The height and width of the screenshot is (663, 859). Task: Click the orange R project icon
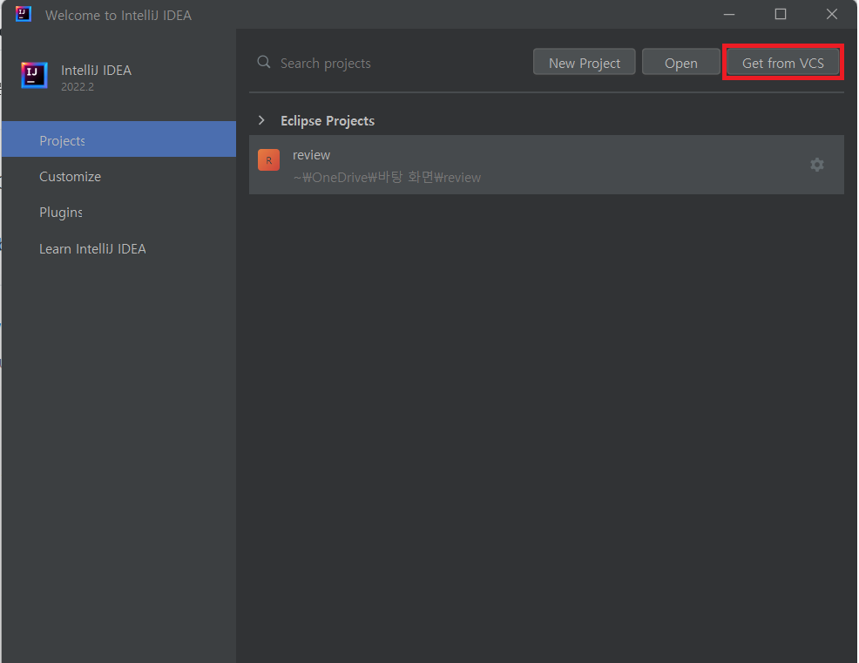click(x=268, y=160)
